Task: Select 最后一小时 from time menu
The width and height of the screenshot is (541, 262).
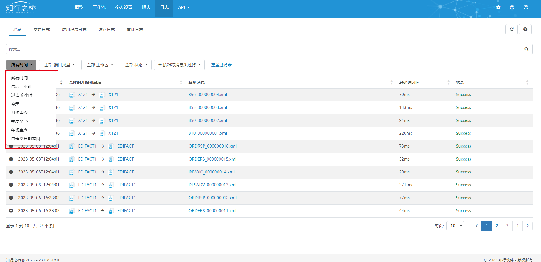Action: coord(22,87)
